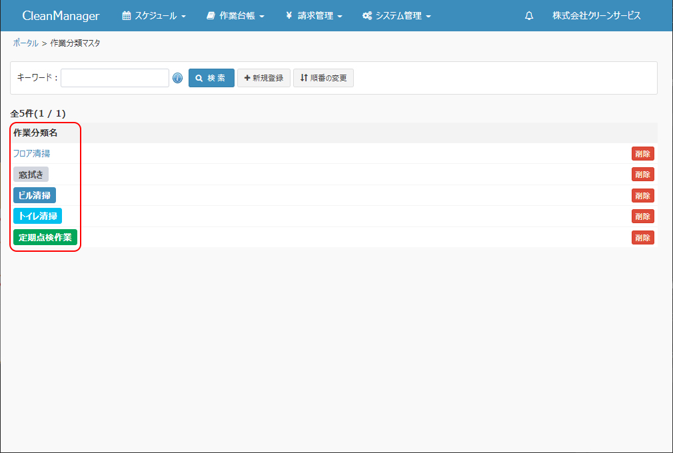Select the gray 窓拭き label

click(x=31, y=175)
